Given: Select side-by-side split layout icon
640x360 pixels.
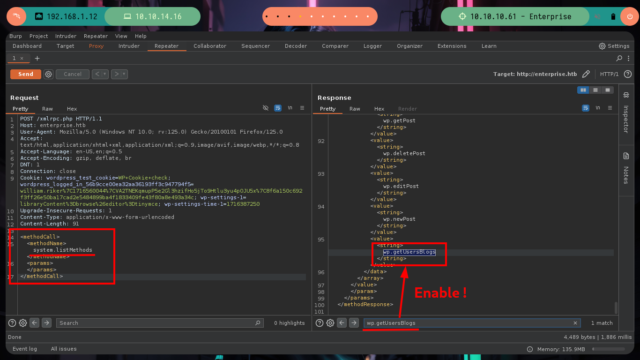Looking at the screenshot, I should [x=583, y=90].
